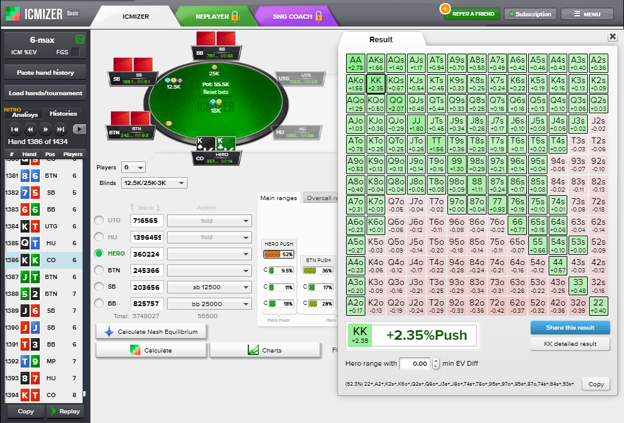This screenshot has width=624, height=423.
Task: Close the Result panel
Action: point(613,37)
